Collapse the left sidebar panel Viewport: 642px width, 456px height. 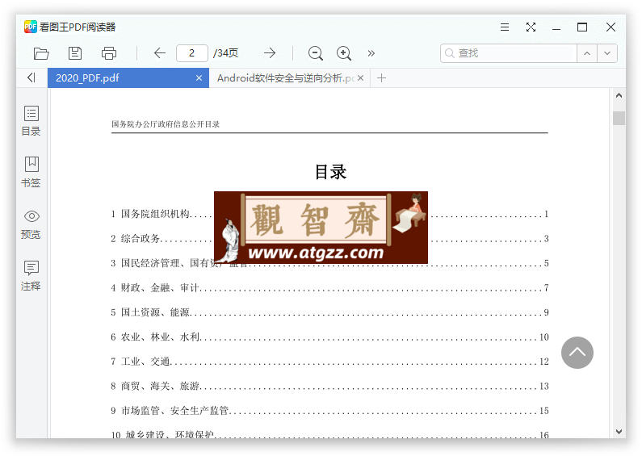31,77
